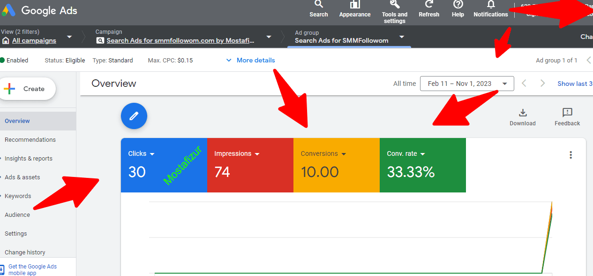Open the Help question mark icon

click(458, 5)
